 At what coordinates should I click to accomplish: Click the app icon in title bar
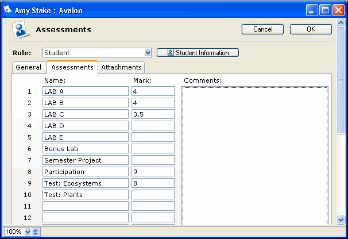click(x=8, y=10)
